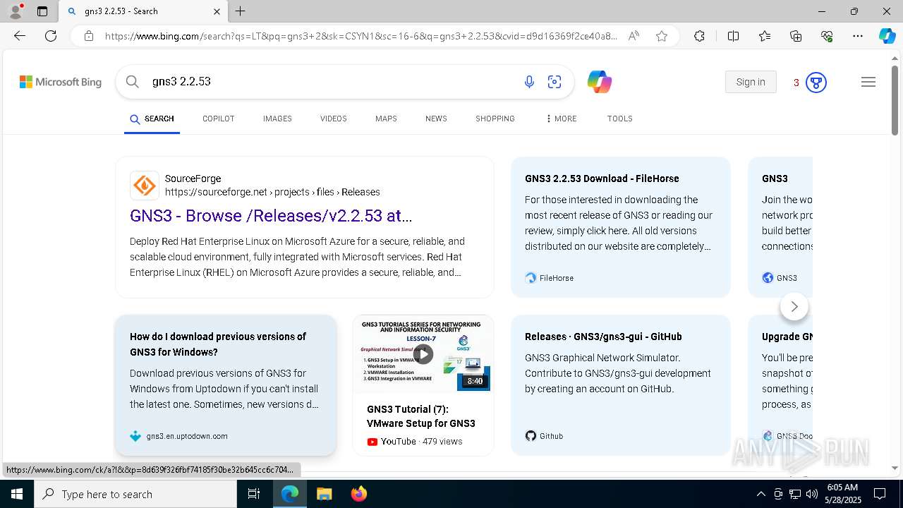
Task: Open the Favorites list
Action: pos(765,36)
